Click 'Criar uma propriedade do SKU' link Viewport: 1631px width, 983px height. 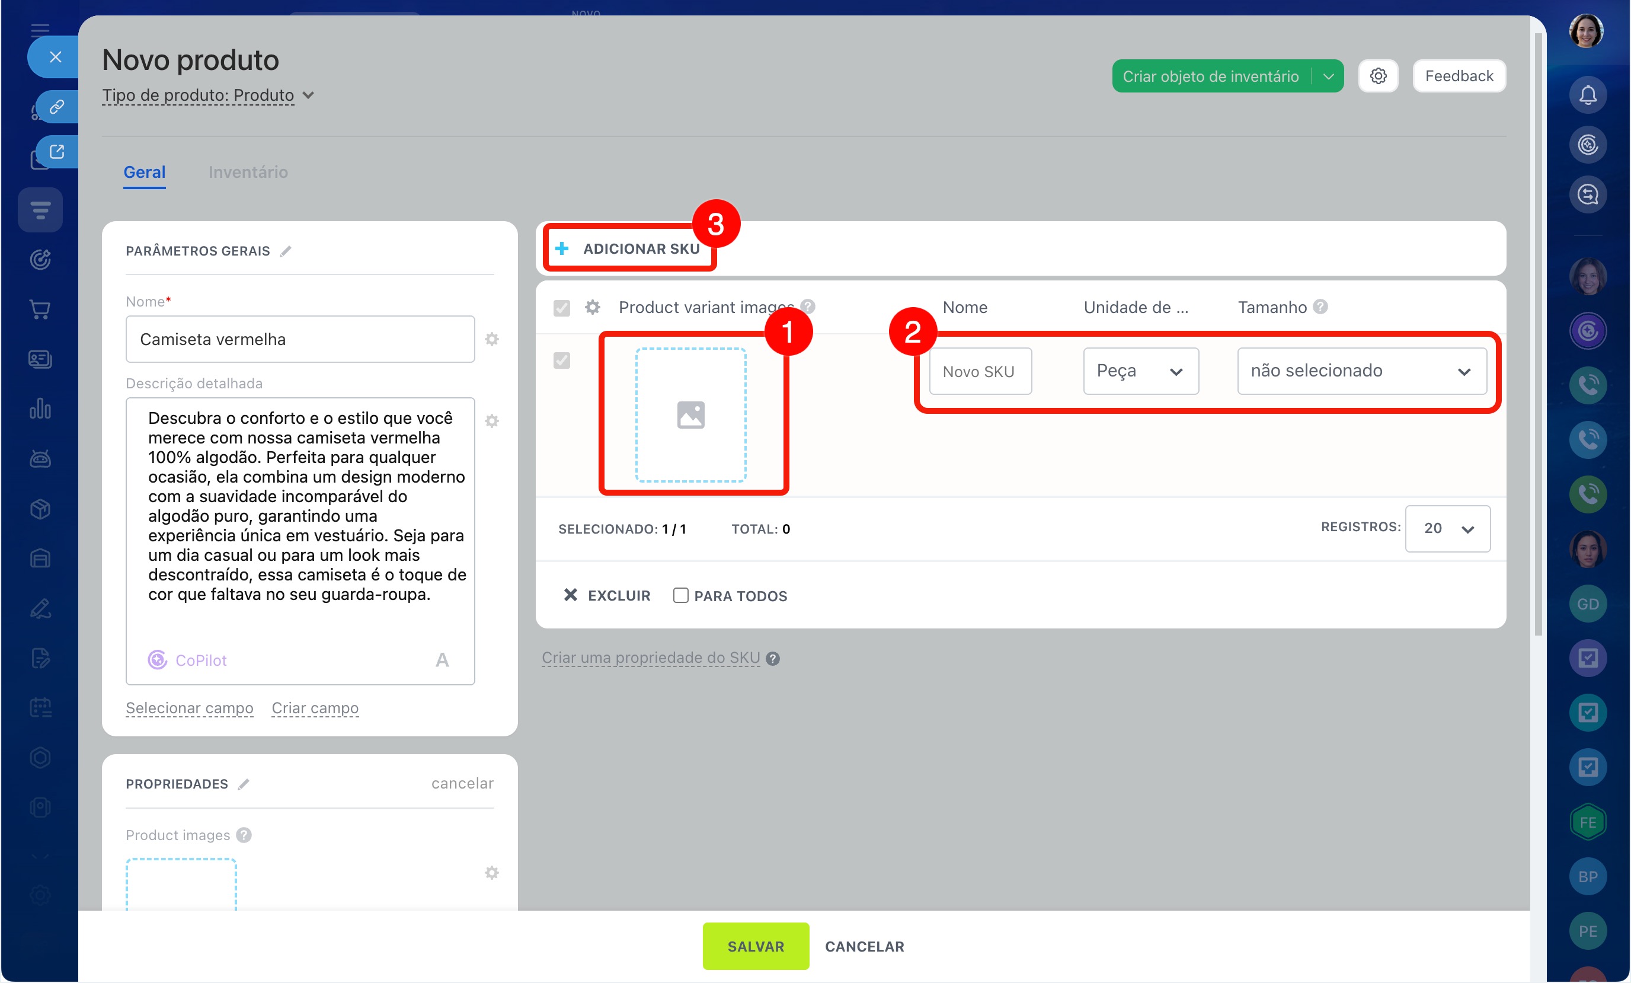tap(650, 658)
